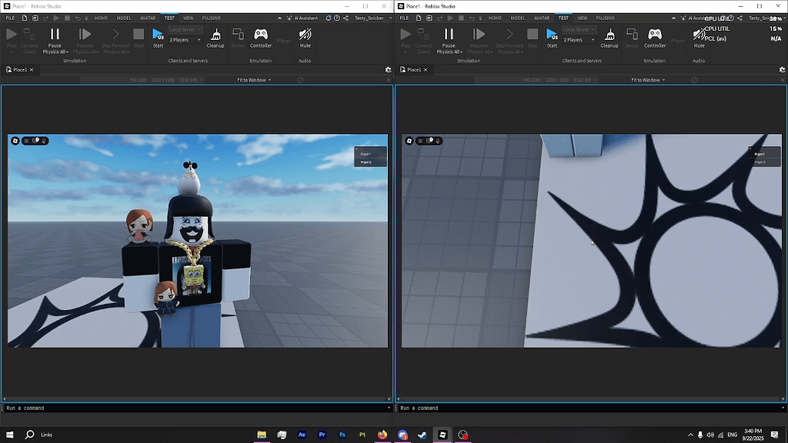Click the share icon near the username
The width and height of the screenshot is (788, 443).
pyautogui.click(x=346, y=18)
